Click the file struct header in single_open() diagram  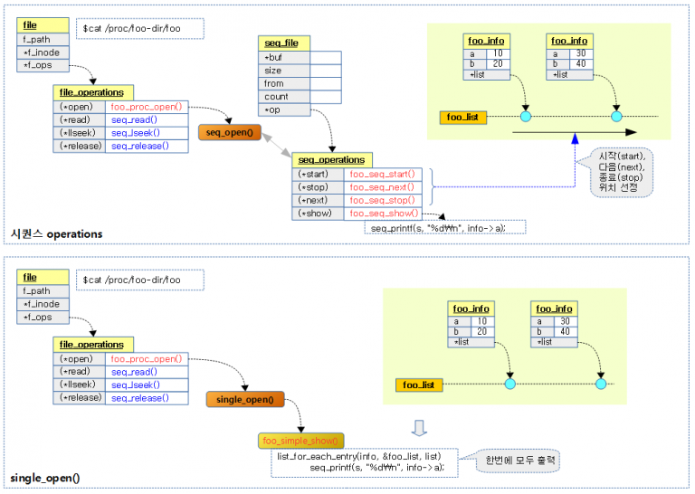coord(43,278)
